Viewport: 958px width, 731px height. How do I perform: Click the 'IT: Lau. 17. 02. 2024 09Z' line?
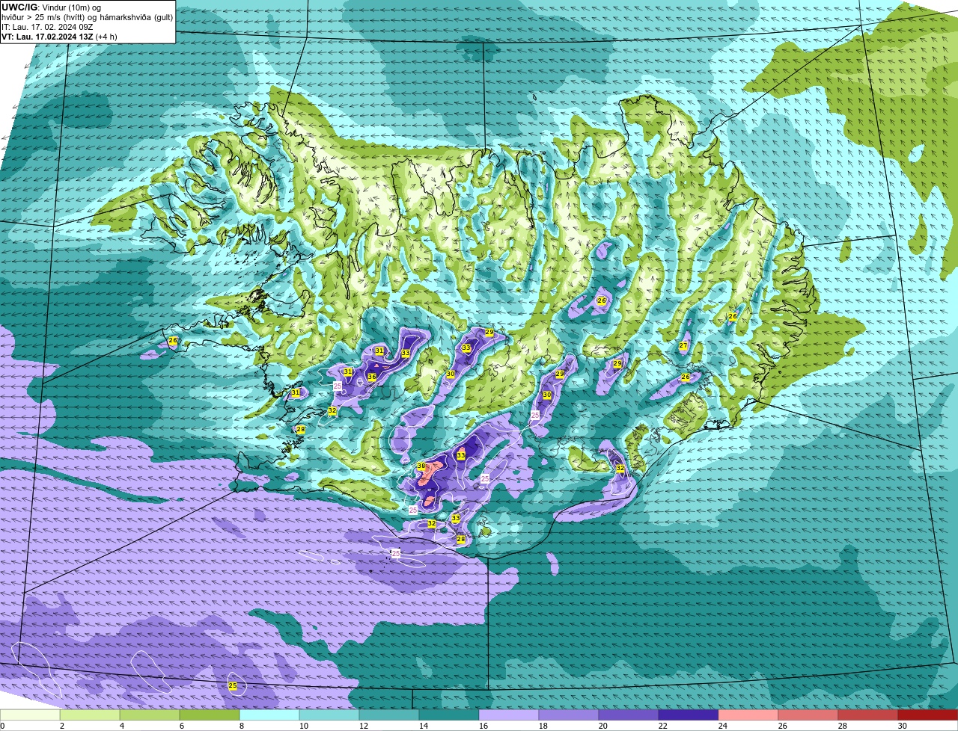click(x=47, y=27)
